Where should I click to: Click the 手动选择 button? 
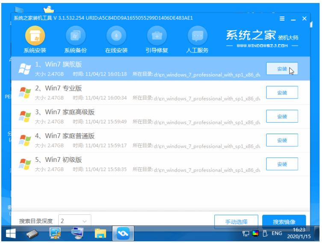coord(236,222)
